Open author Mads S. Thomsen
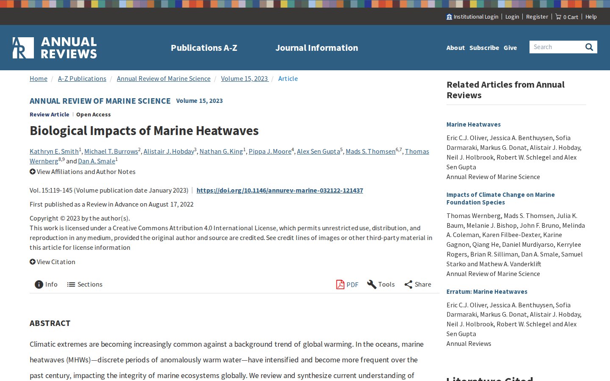610x381 pixels. click(371, 152)
